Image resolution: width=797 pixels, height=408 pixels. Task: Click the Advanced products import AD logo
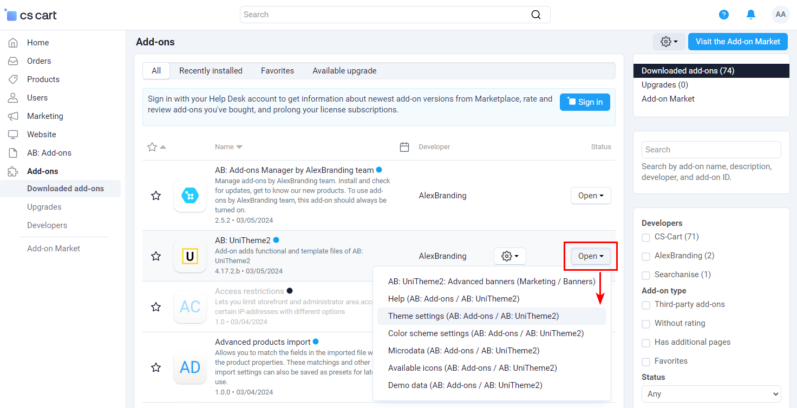[190, 367]
